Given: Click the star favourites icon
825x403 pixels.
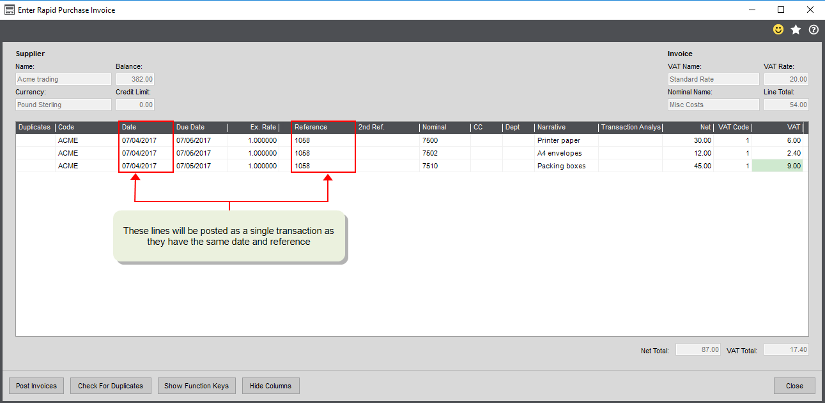Looking at the screenshot, I should click(x=796, y=30).
